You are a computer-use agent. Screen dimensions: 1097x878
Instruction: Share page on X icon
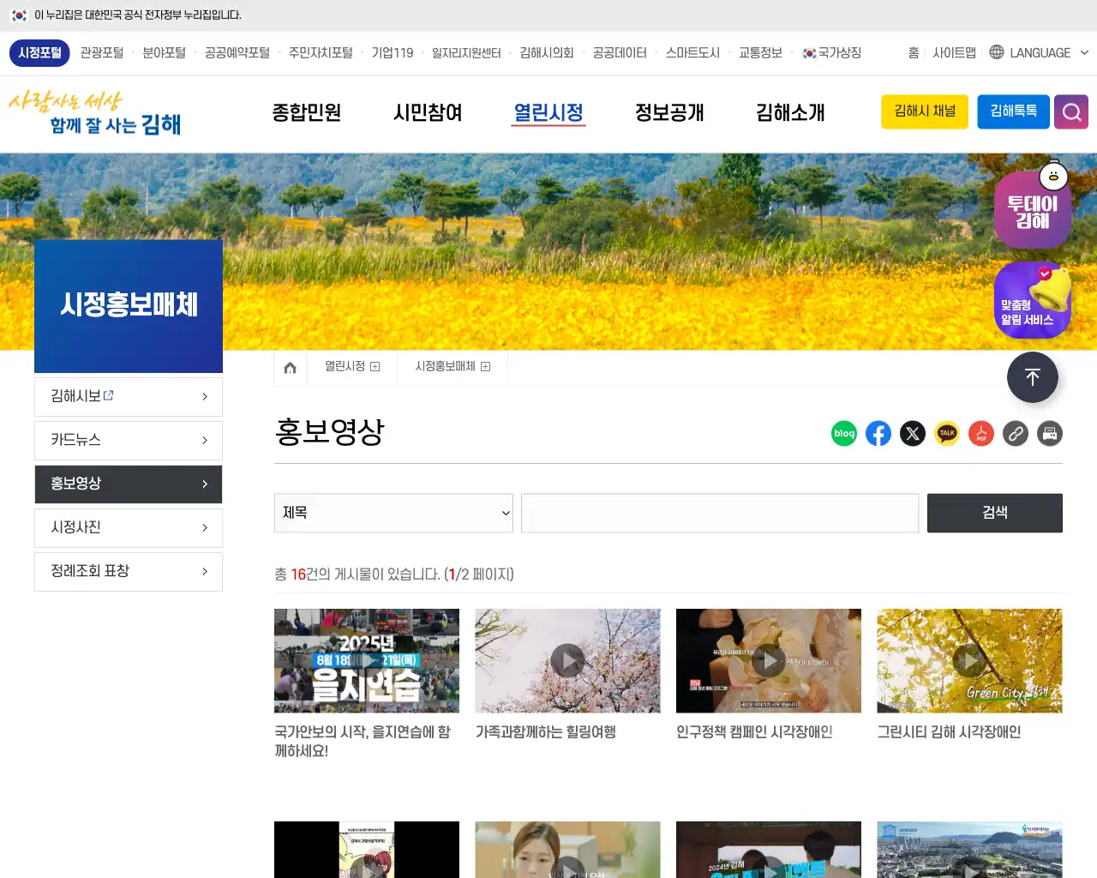point(913,434)
